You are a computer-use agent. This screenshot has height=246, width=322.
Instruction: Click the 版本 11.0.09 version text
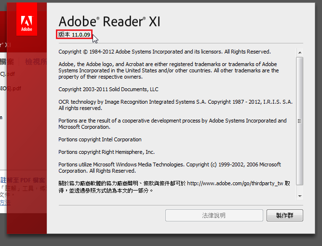74,35
